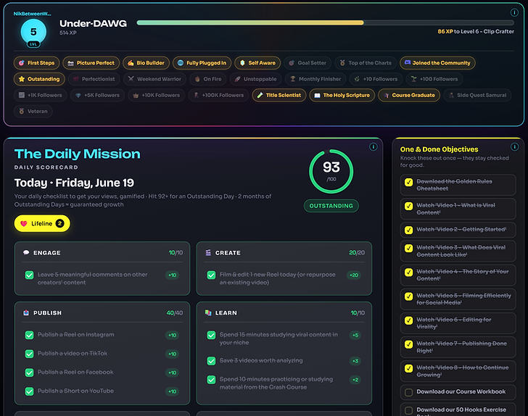Uncheck 'Publish a Reel on Facebook'
Image resolution: width=528 pixels, height=416 pixels.
coord(29,373)
